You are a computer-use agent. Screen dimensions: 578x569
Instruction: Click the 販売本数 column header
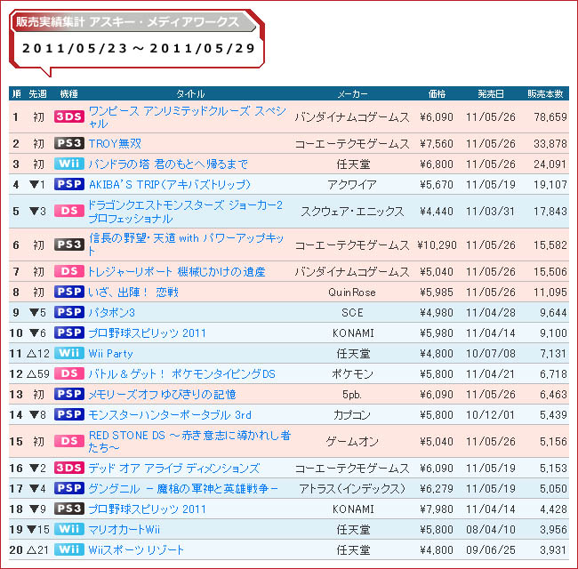[x=545, y=94]
